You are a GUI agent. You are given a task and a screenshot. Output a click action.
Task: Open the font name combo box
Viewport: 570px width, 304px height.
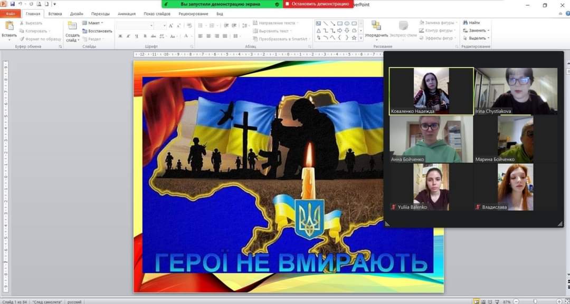tap(135, 26)
